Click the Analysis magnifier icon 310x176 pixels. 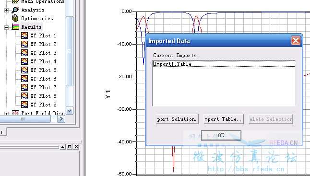[x=15, y=10]
